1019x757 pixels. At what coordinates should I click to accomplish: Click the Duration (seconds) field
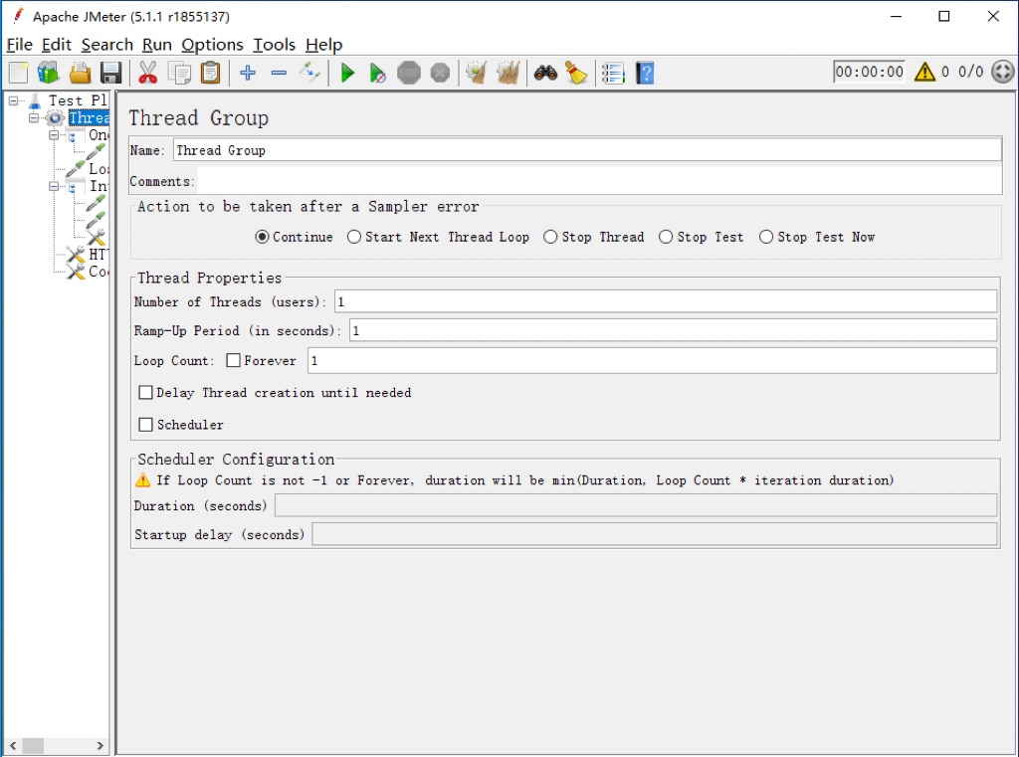pyautogui.click(x=636, y=505)
